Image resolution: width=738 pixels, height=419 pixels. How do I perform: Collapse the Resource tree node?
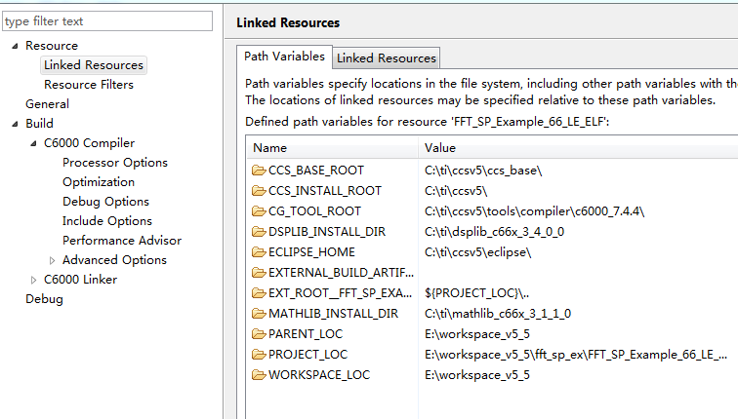pos(15,46)
